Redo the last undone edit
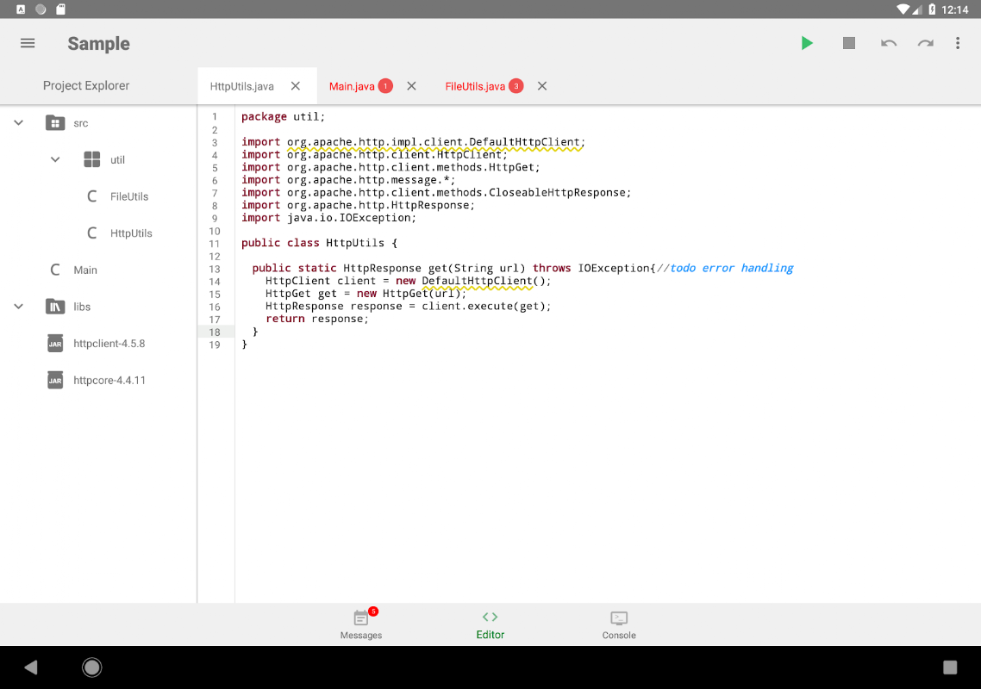The image size is (981, 689). (x=925, y=43)
